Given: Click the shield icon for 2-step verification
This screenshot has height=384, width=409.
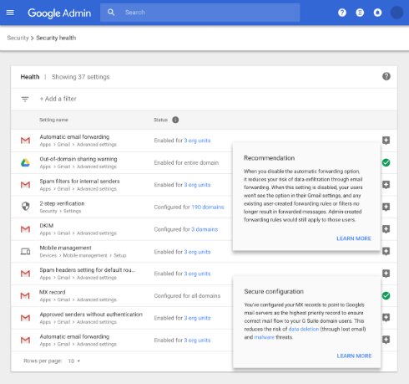Looking at the screenshot, I should (26, 207).
